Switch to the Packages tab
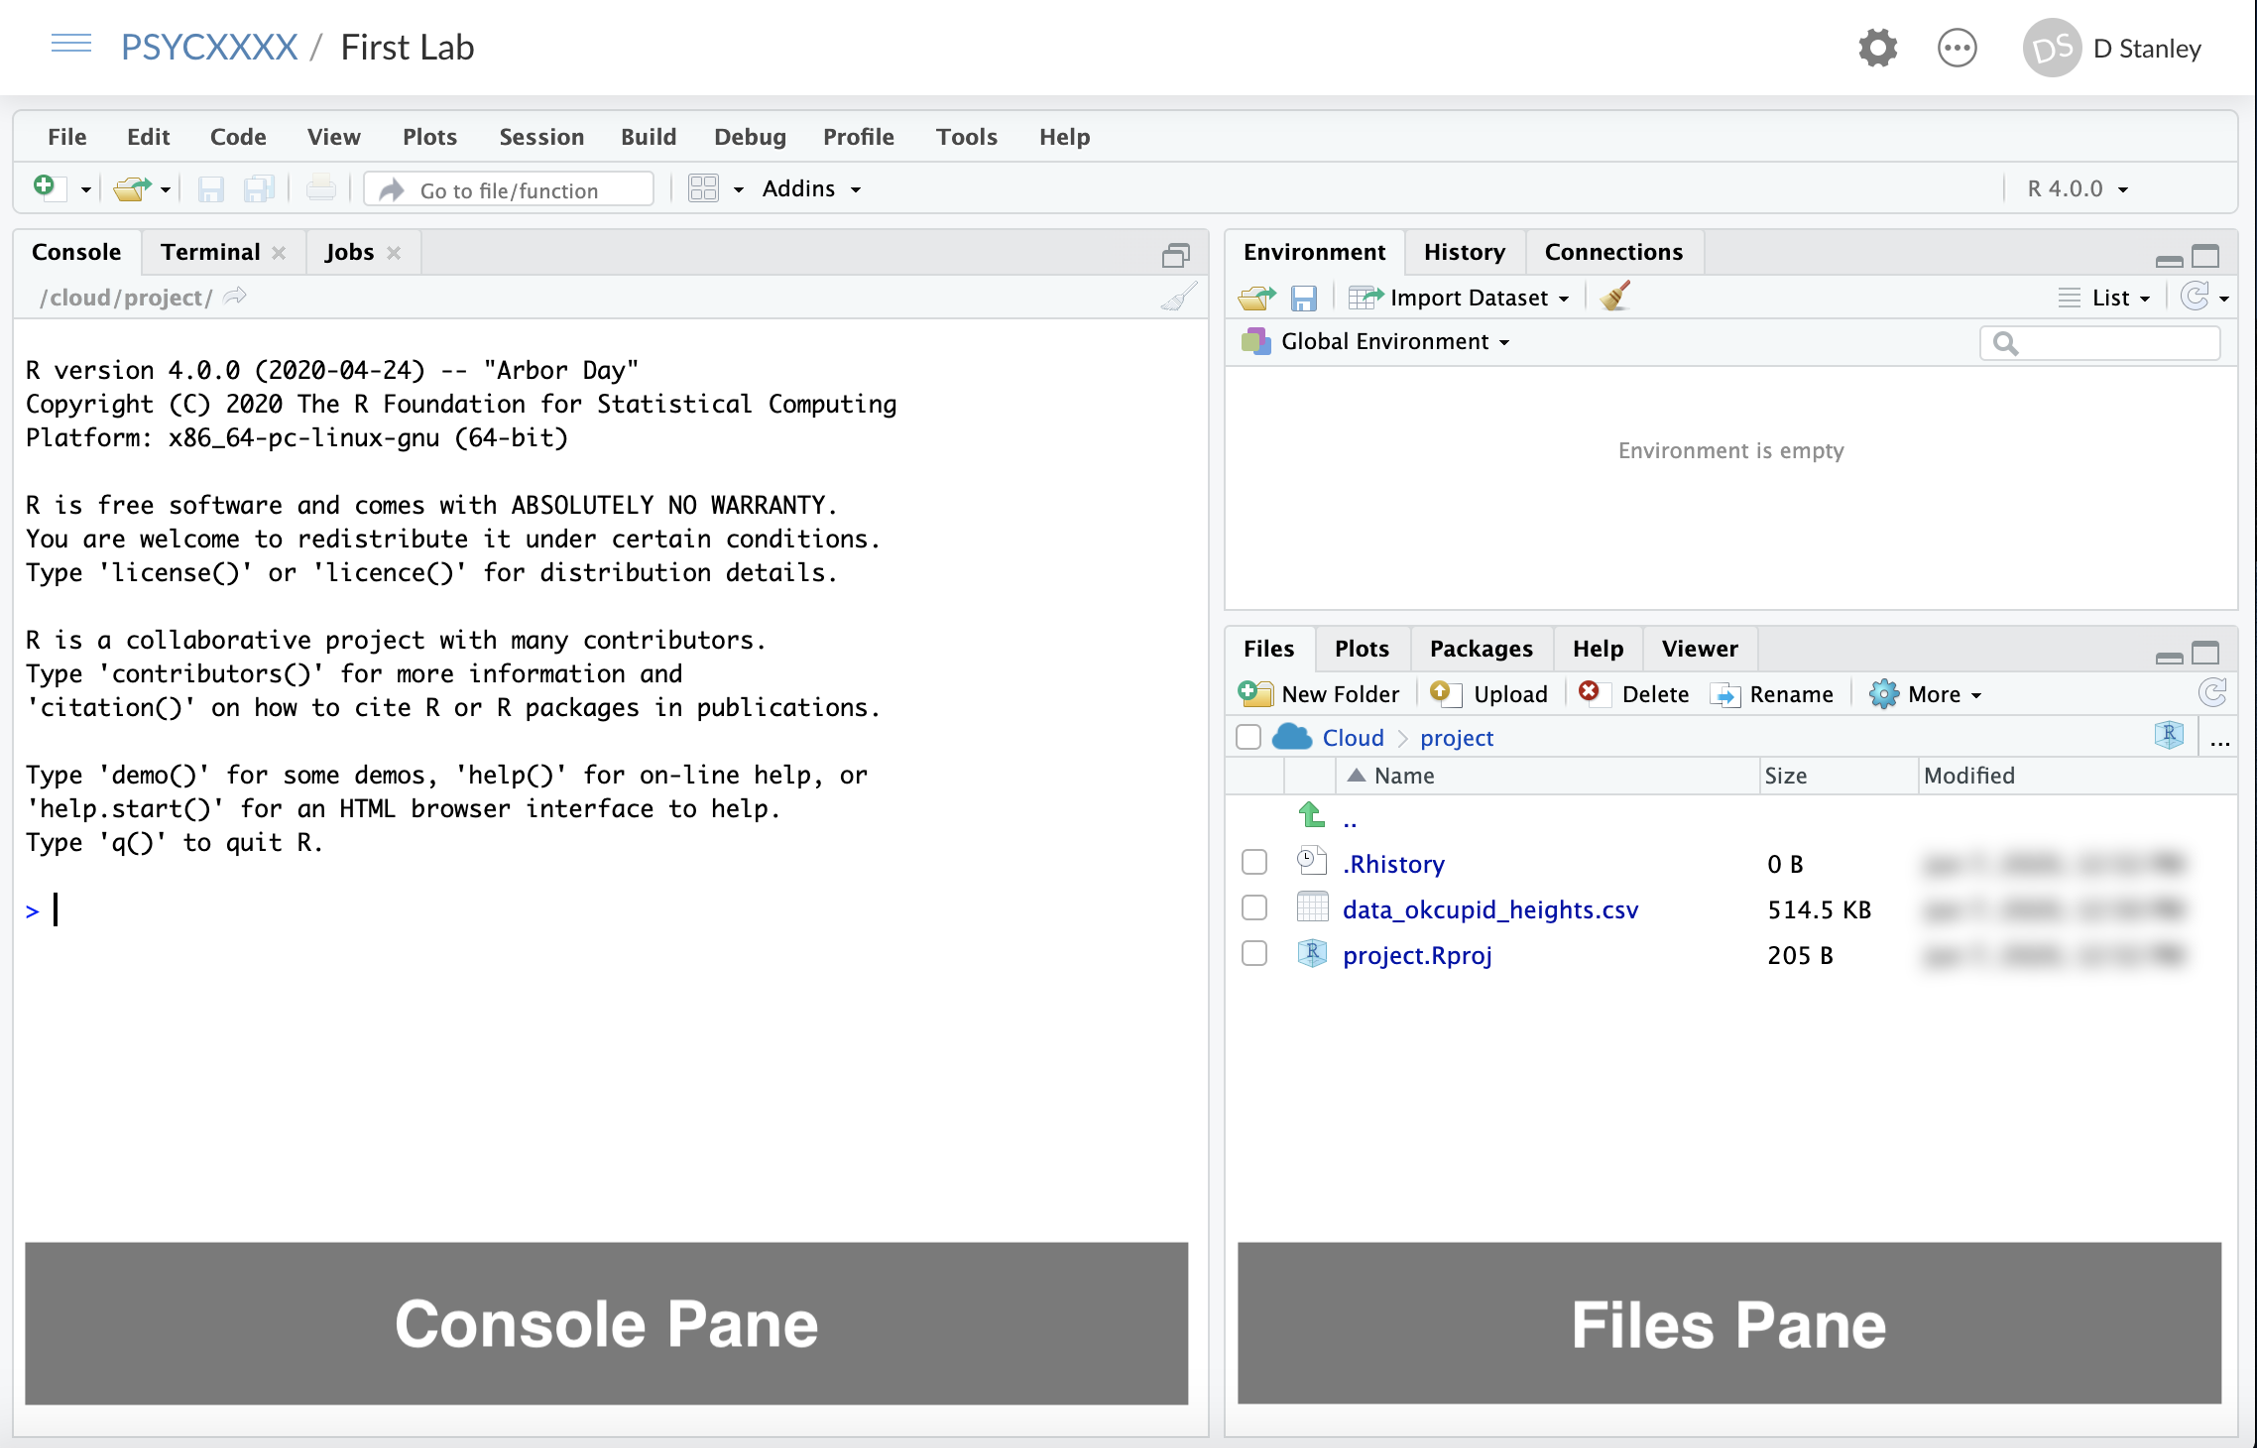Screen dimensions: 2257x1448 [x=1481, y=649]
